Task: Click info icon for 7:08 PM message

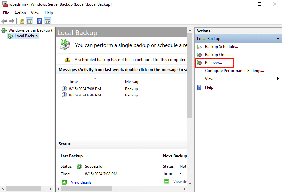Action: point(64,89)
